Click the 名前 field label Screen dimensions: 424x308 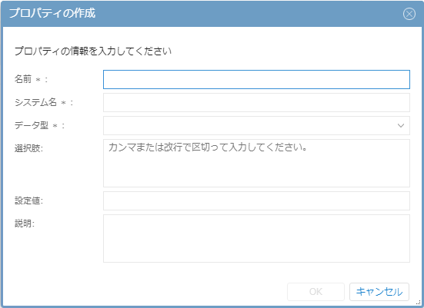23,79
